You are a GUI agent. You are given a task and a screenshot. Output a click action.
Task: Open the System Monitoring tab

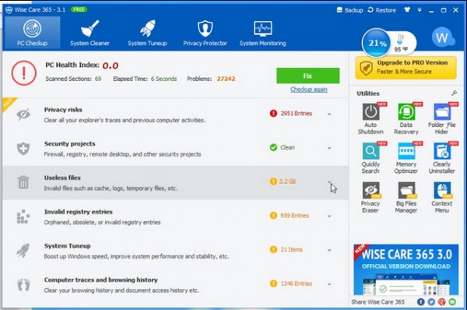tap(263, 33)
